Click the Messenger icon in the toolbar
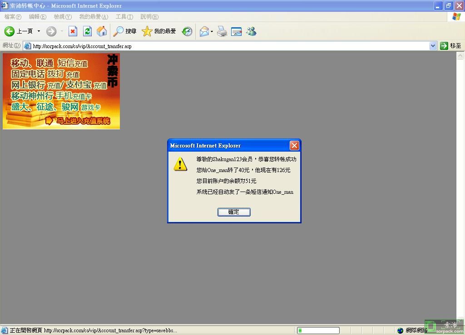This screenshot has width=465, height=335. [251, 31]
